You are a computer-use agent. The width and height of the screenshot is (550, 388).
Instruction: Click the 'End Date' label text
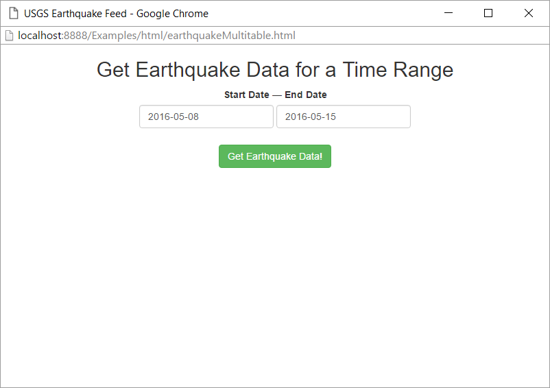[x=305, y=95]
